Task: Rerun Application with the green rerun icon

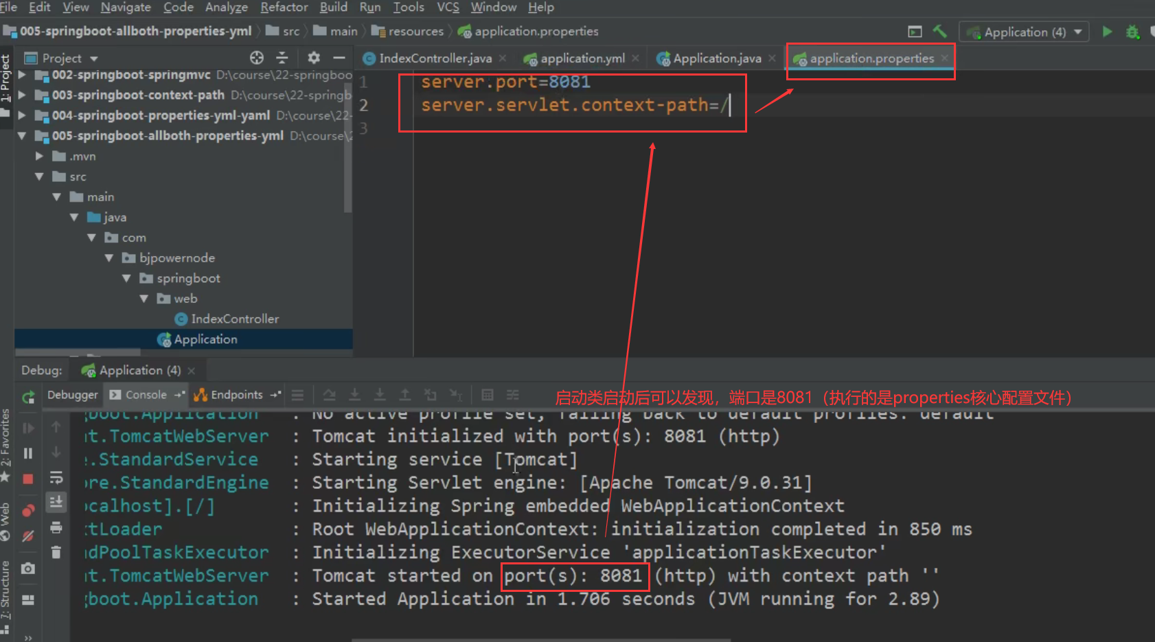Action: tap(28, 397)
